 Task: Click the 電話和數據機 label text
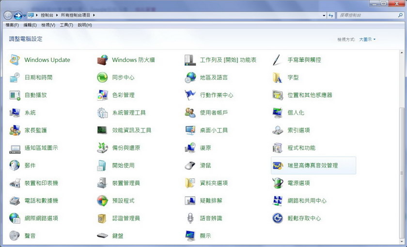(x=41, y=201)
